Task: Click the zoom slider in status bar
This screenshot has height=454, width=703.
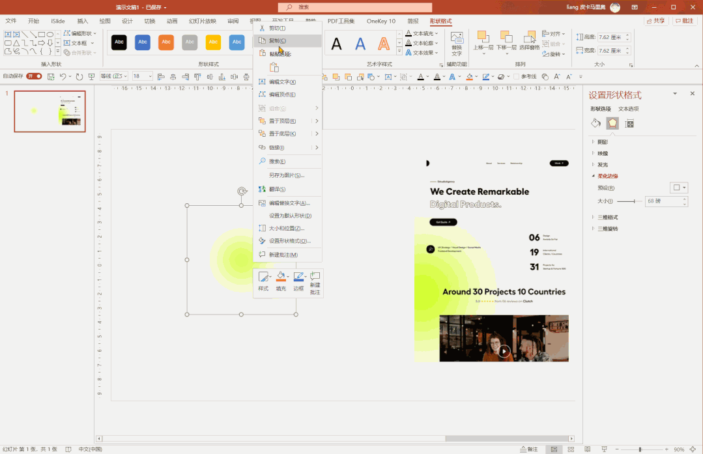Action: 640,449
